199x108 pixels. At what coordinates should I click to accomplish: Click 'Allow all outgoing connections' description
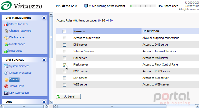161,38
